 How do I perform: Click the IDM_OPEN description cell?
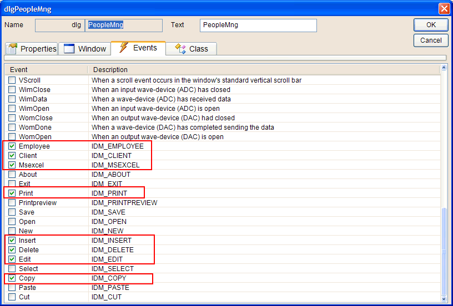pos(109,222)
